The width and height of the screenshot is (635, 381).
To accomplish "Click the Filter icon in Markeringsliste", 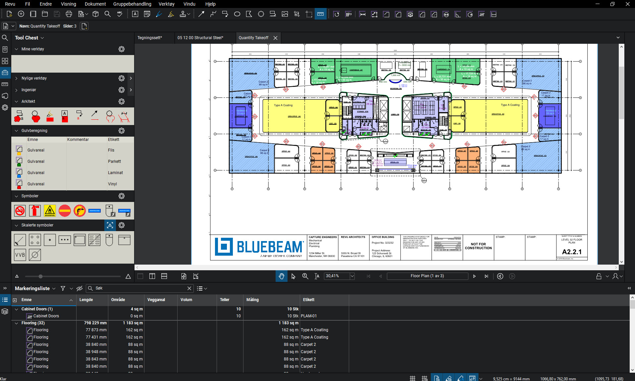I will point(63,288).
